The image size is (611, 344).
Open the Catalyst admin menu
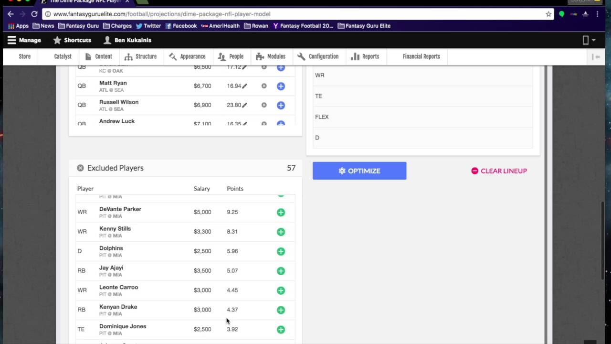63,56
